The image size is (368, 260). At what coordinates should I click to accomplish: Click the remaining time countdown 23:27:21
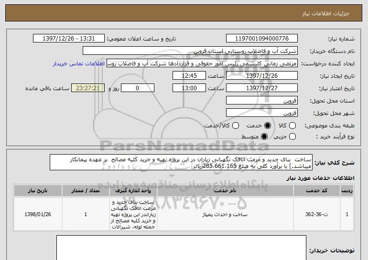88,88
